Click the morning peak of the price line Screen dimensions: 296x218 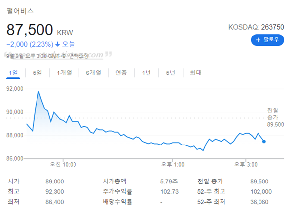pyautogui.click(x=38, y=92)
